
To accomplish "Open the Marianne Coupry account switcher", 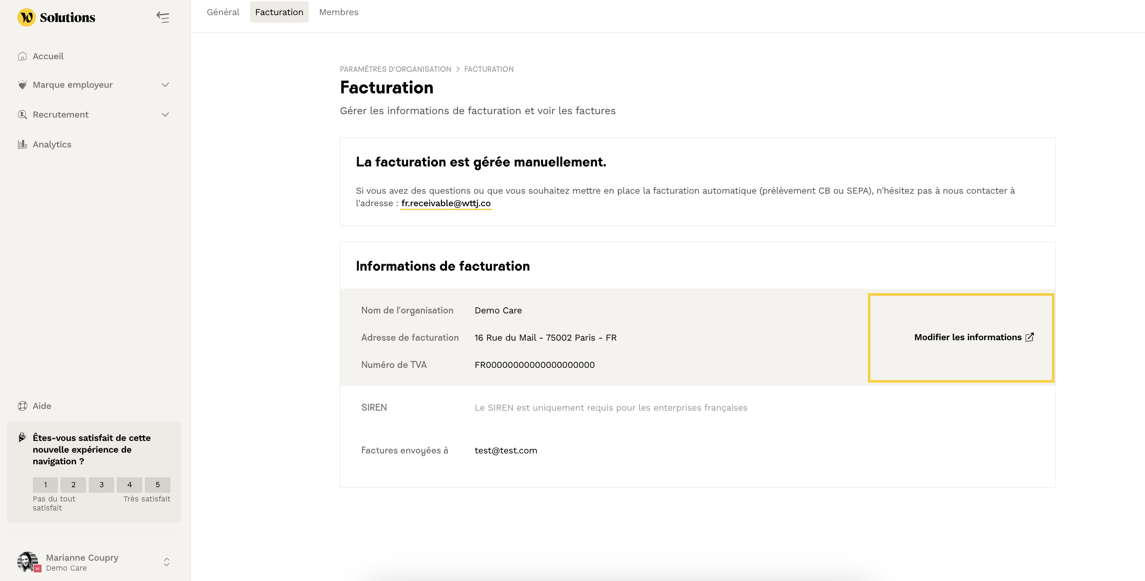I will (x=166, y=562).
